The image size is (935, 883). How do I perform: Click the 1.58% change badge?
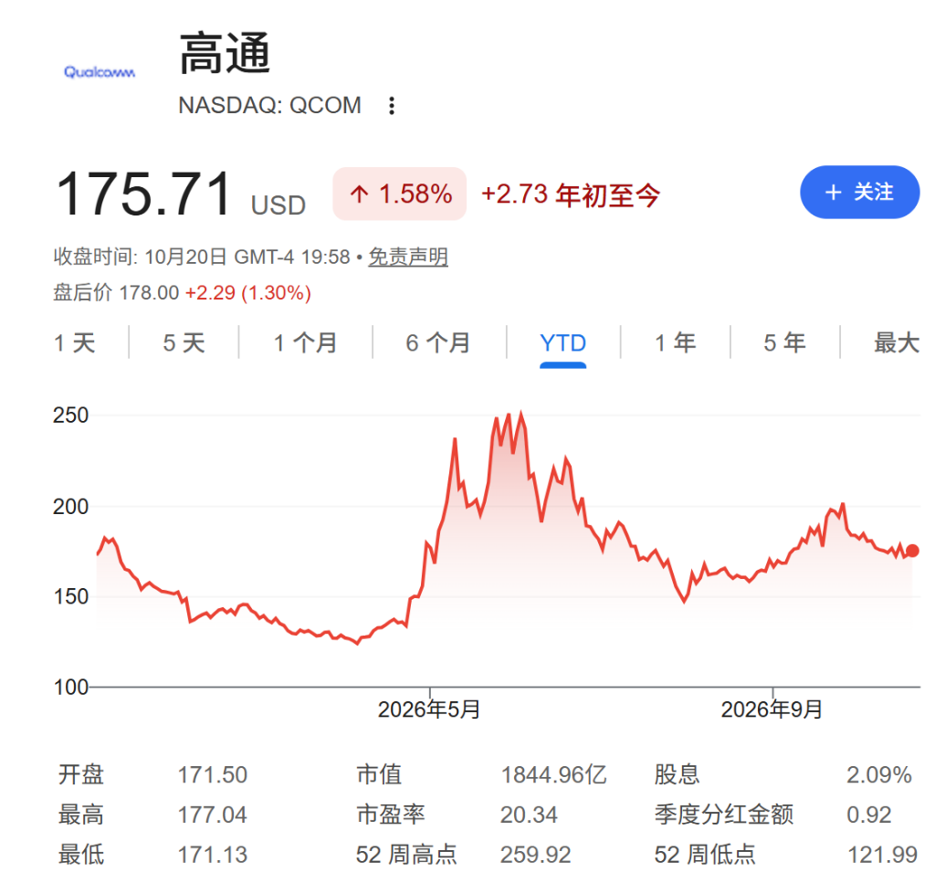[400, 194]
